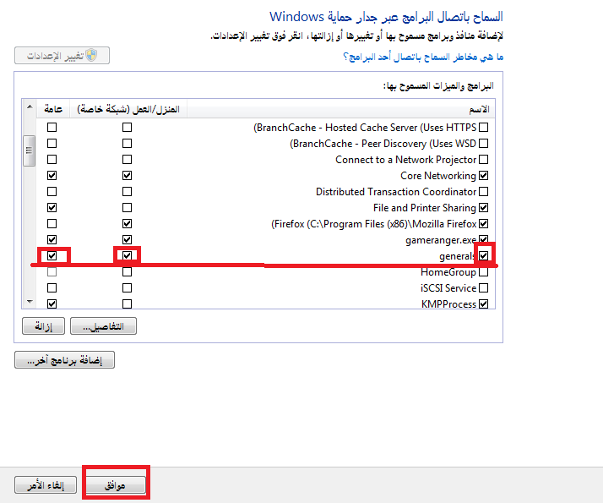Enable Distributed Transaction Coordinator name checkbox

tap(484, 191)
